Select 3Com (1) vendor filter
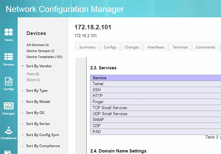 (x=33, y=80)
